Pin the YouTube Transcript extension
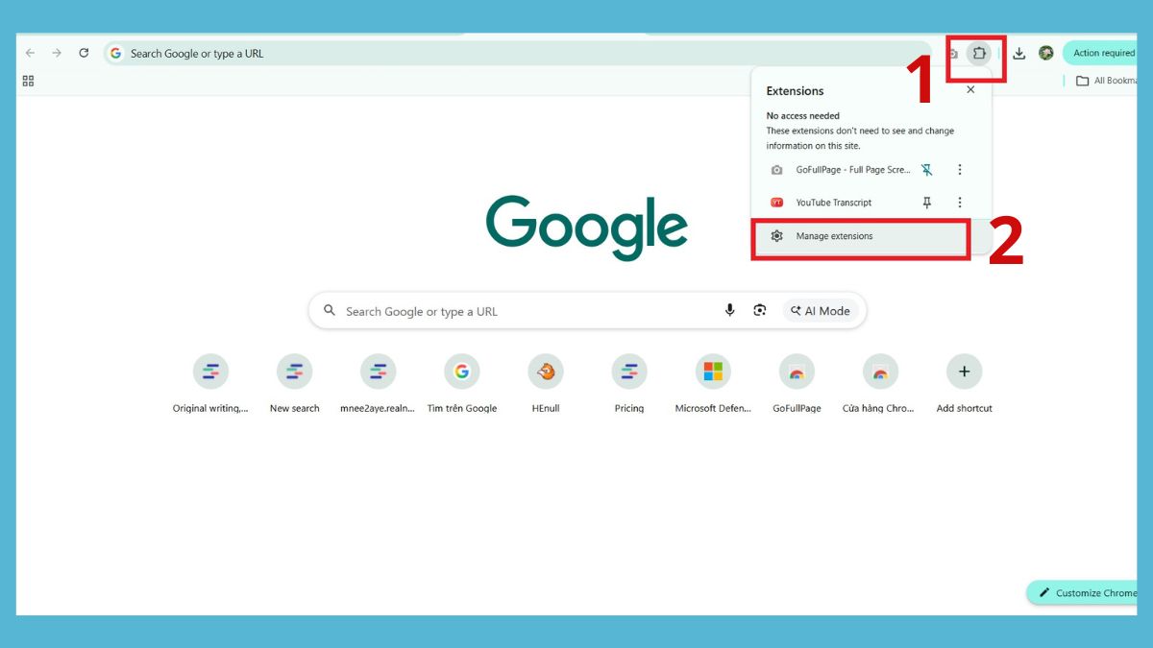Image resolution: width=1153 pixels, height=648 pixels. click(x=927, y=203)
